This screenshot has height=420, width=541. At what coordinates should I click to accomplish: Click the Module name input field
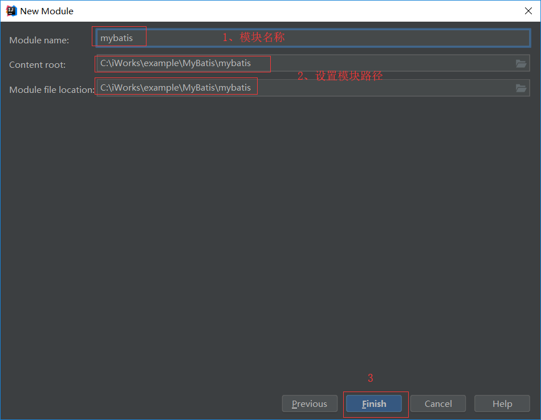(x=314, y=38)
